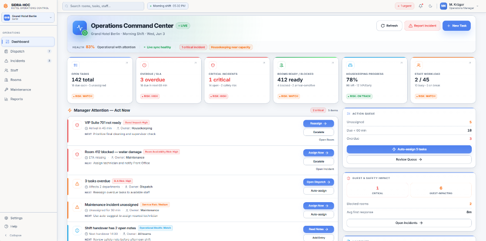Screen dimensions: 486x241
Task: Assign Now the unassigned maintenance incident
Action: pos(318,206)
